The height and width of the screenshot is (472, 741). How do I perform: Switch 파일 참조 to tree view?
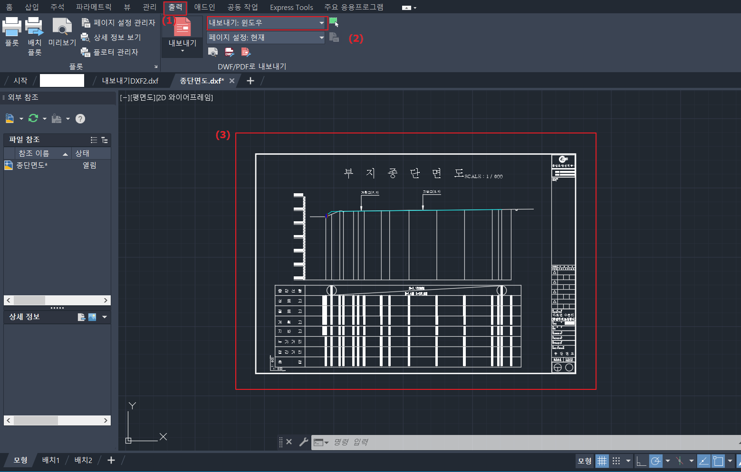(x=105, y=140)
